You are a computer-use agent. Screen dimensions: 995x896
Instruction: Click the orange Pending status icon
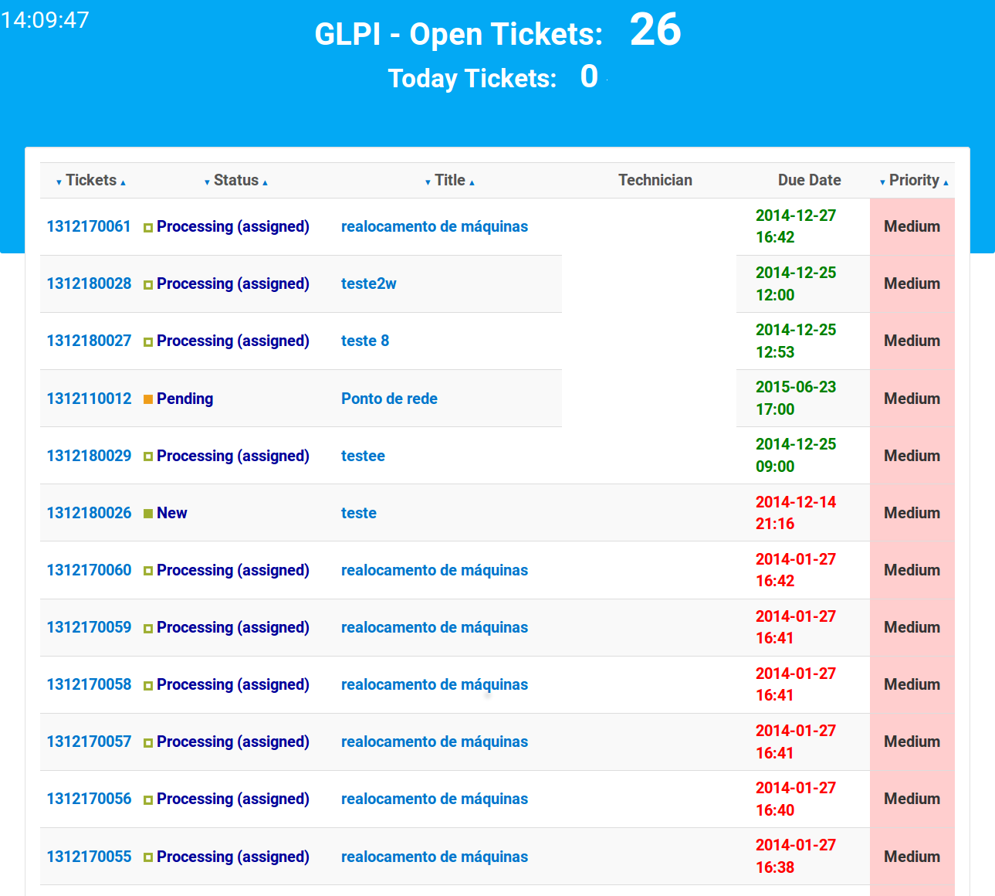[x=148, y=399]
